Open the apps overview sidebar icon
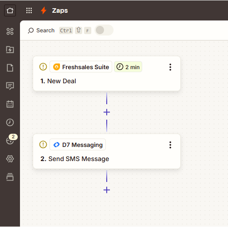The image size is (228, 227). pos(10,31)
